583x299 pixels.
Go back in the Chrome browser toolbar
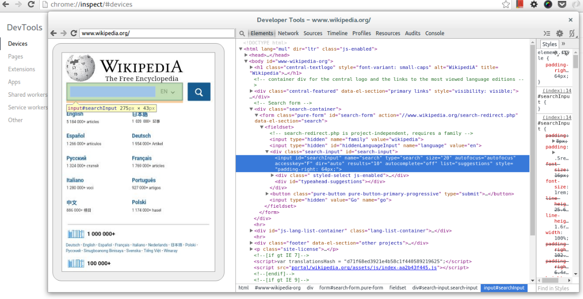(x=6, y=4)
